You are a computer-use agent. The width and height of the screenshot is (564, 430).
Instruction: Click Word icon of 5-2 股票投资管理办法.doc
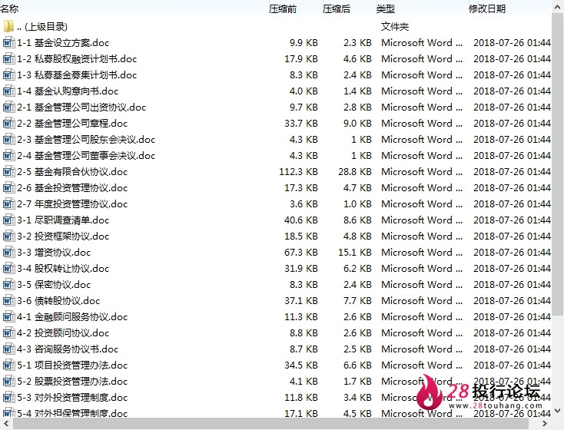[8, 381]
